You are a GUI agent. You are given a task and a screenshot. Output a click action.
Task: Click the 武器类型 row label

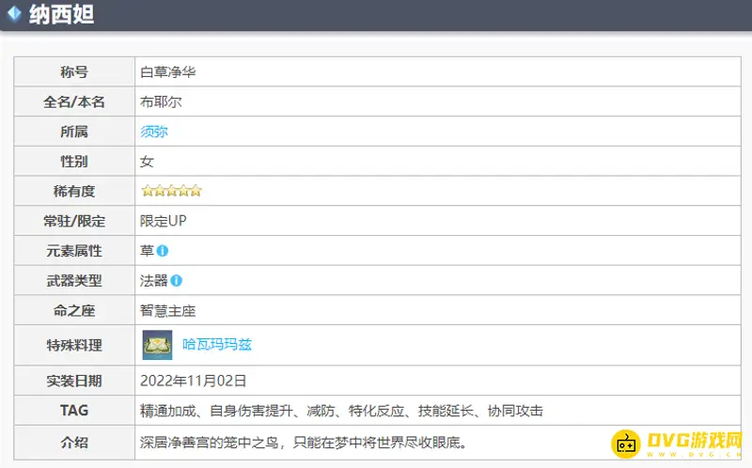coord(74,281)
